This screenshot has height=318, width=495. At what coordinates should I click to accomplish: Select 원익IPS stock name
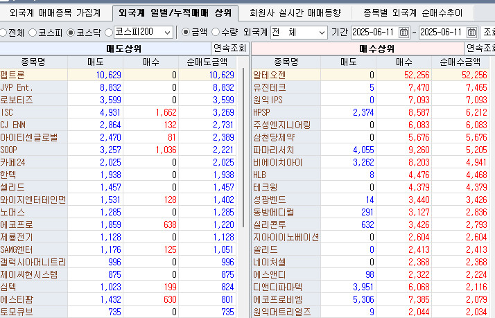[x=268, y=100]
